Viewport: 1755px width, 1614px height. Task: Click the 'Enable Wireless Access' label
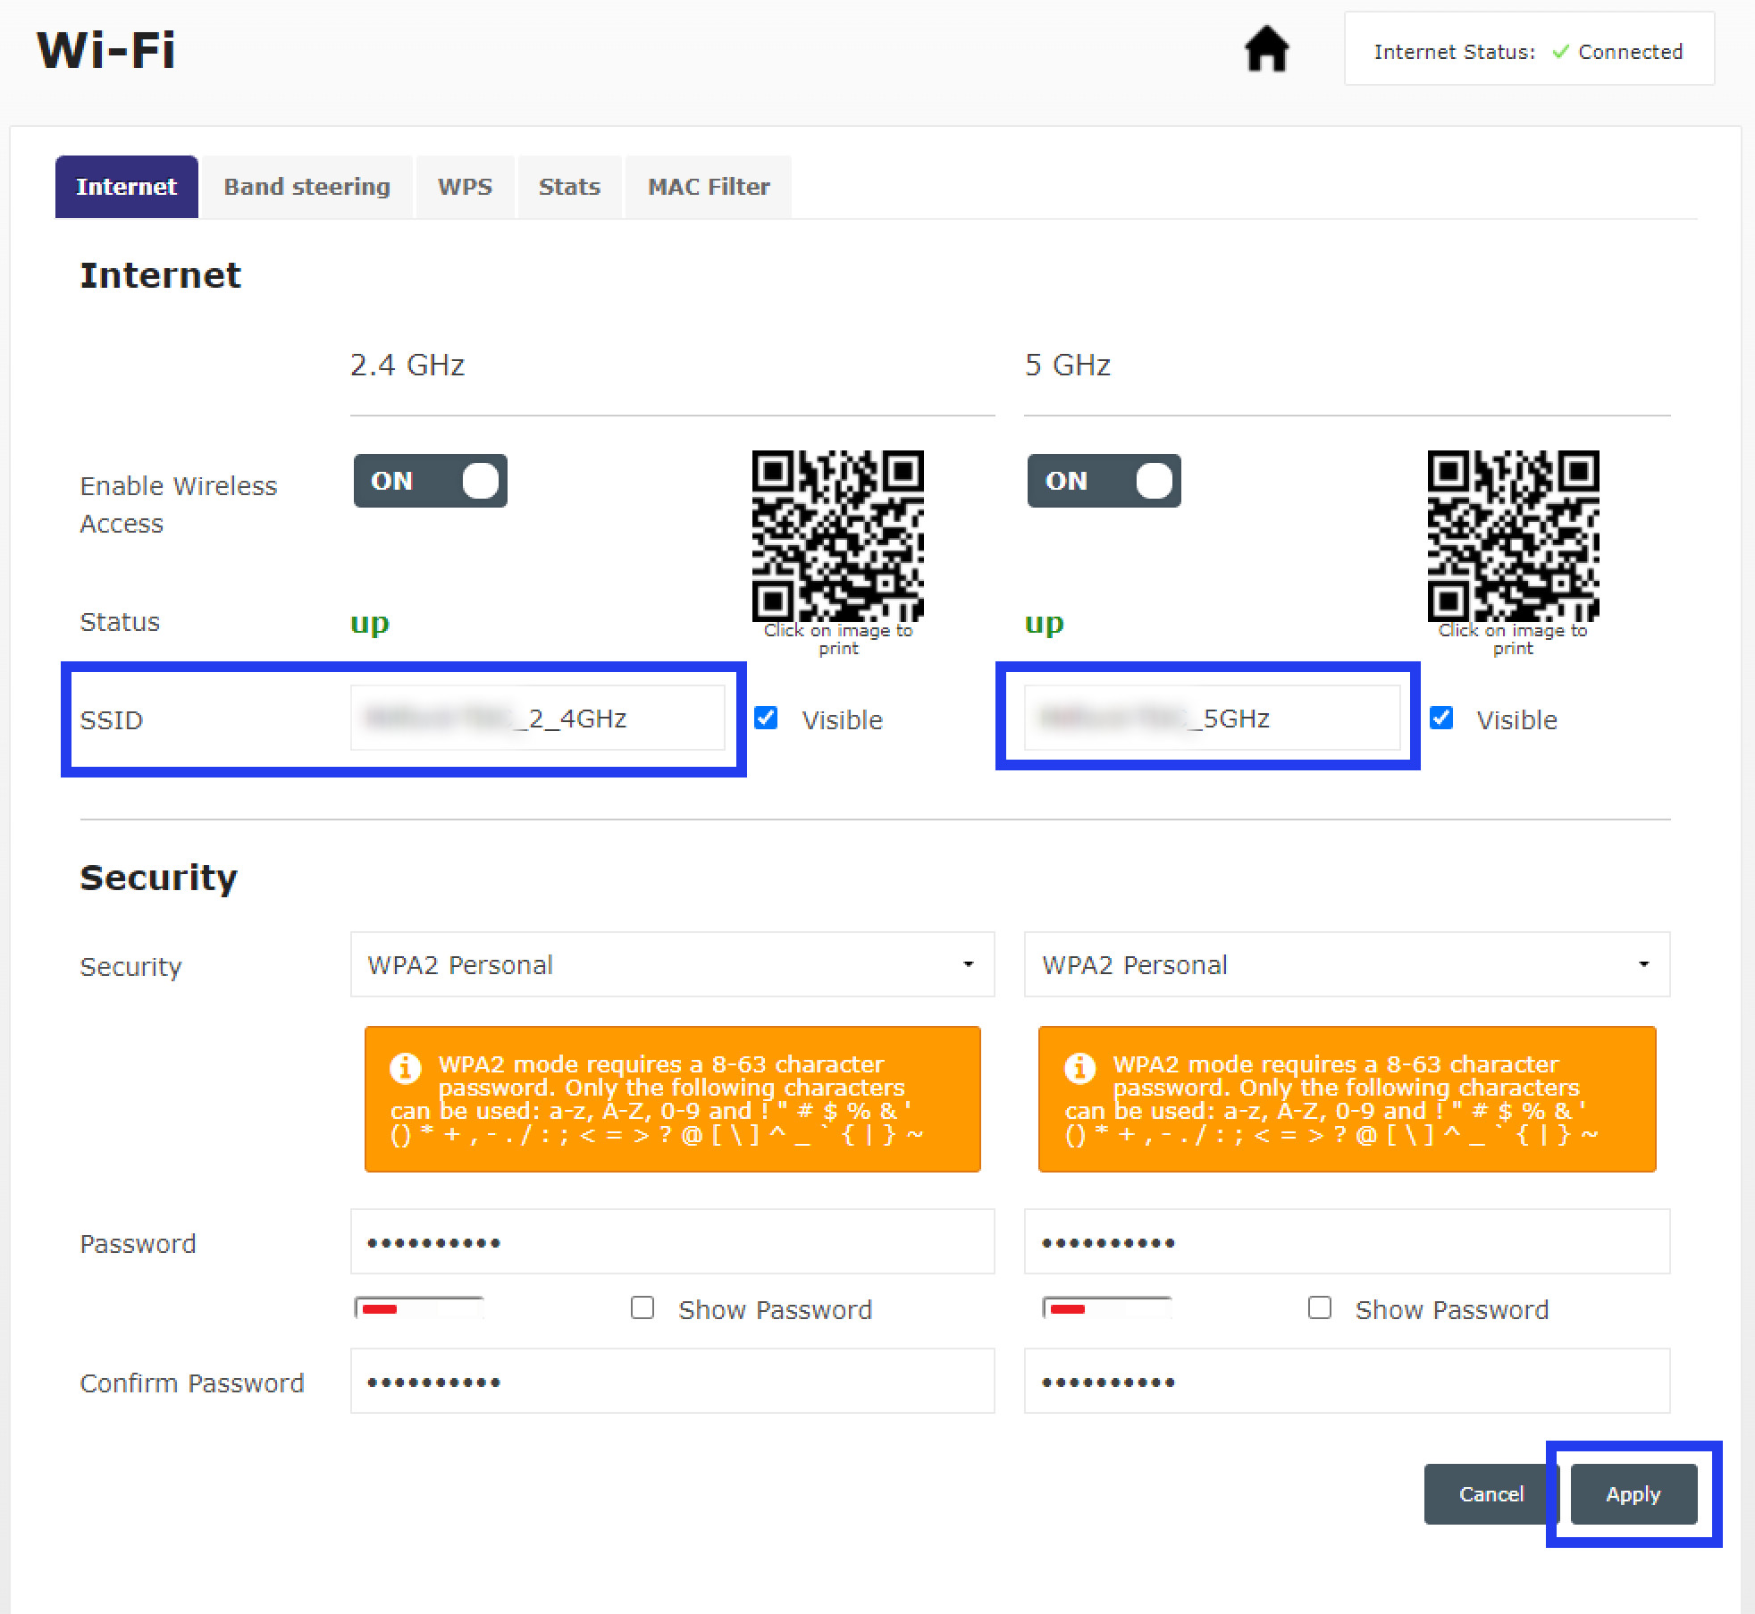coord(179,504)
